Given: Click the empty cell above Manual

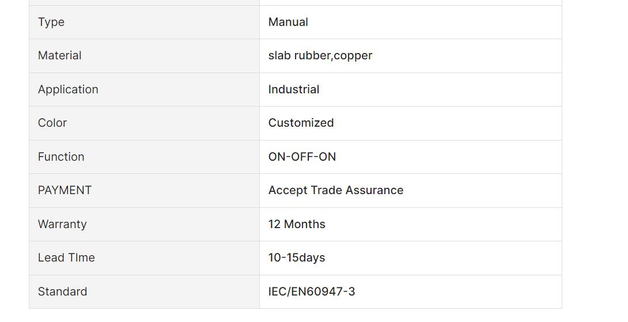Looking at the screenshot, I should tap(411, 2).
